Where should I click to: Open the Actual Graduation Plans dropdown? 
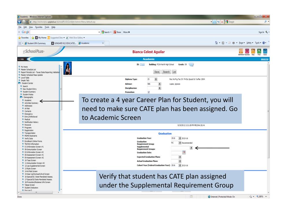180,161
